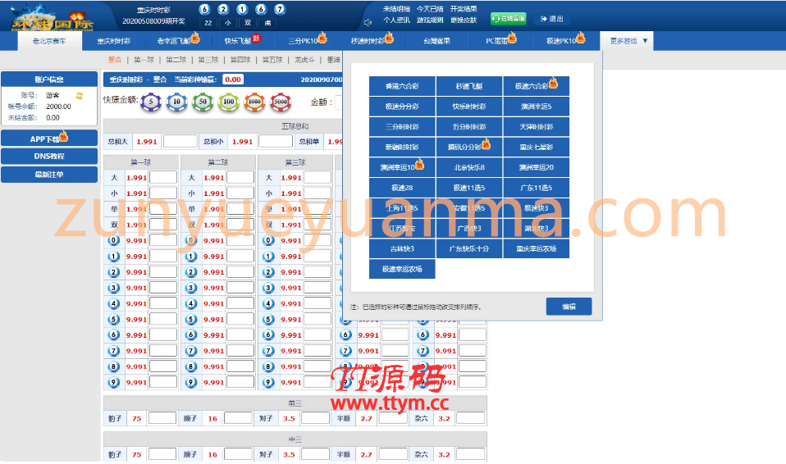Choose 腾讯分分彩 in games popup
The height and width of the screenshot is (464, 786).
tap(469, 147)
